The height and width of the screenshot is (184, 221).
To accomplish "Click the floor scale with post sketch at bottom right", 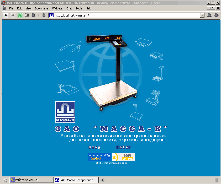I will (136, 112).
